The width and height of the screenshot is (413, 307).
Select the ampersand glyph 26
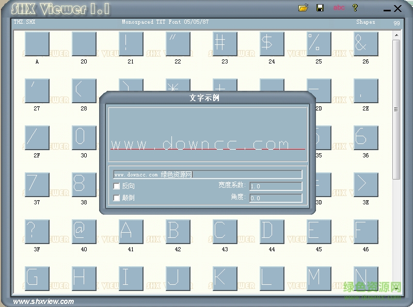[x=366, y=44]
